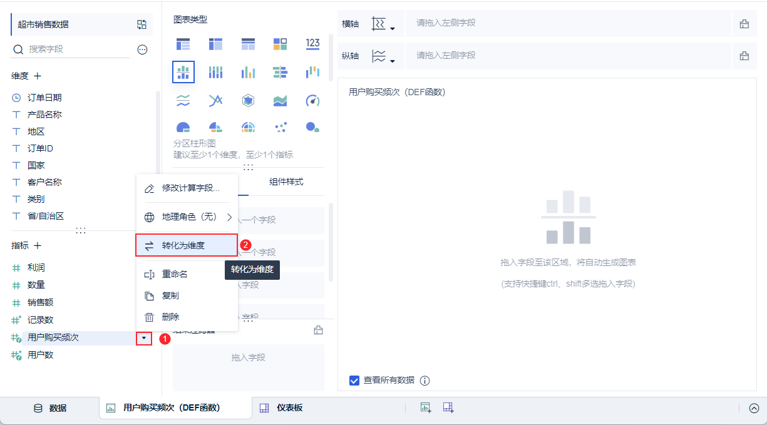The width and height of the screenshot is (767, 425).
Task: Select the rose pie chart icon
Action: (215, 127)
